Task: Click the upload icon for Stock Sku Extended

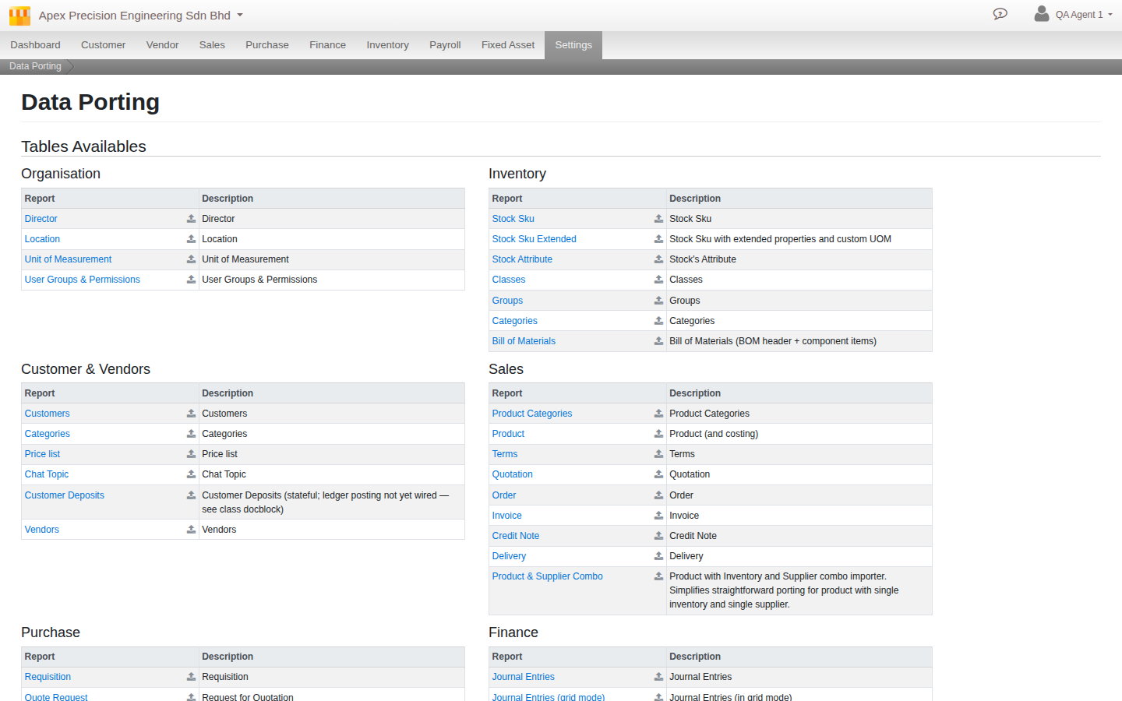Action: [658, 239]
